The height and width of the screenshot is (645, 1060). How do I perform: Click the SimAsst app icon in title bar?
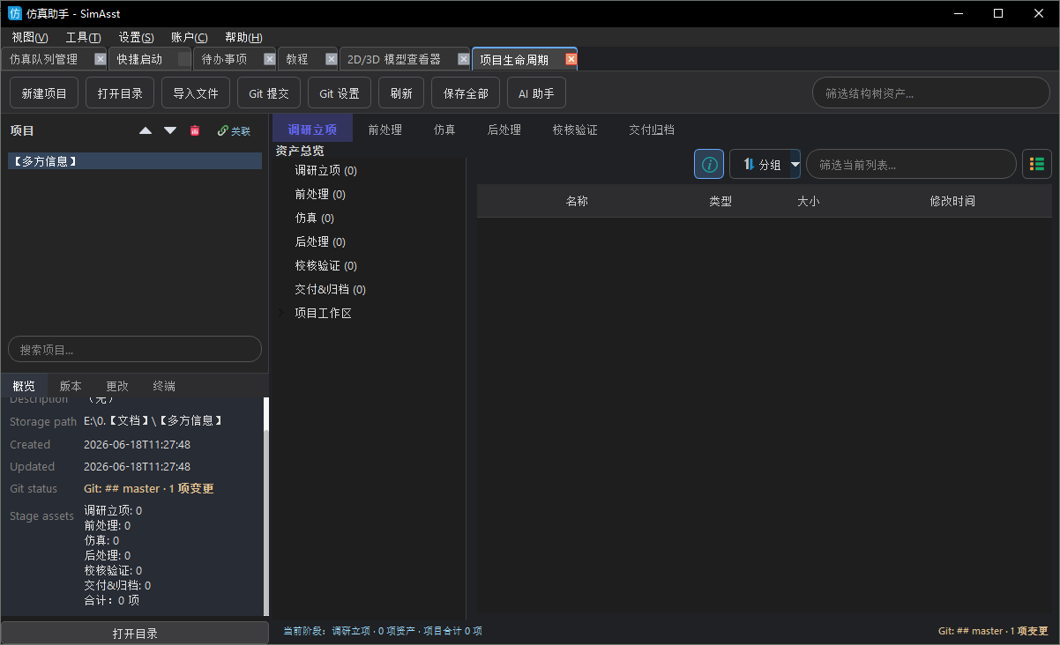tap(15, 13)
